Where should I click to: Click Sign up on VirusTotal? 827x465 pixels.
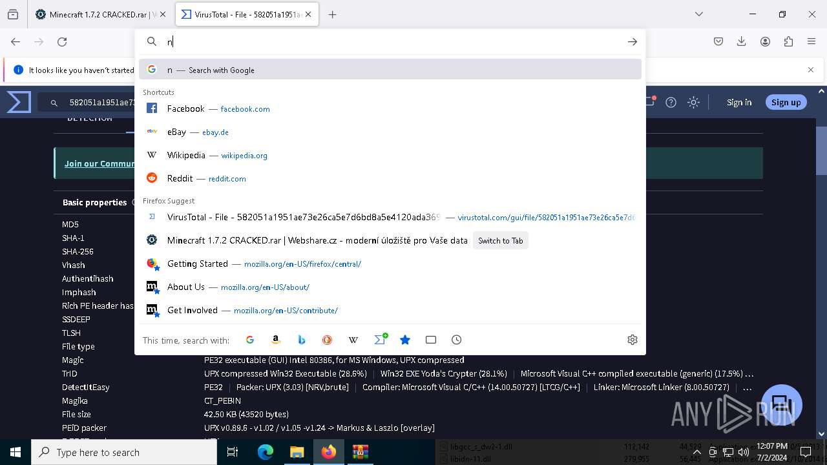(786, 102)
